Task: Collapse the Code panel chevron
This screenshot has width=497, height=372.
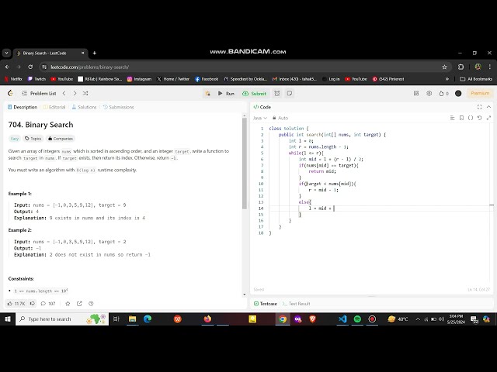Action: [x=488, y=107]
